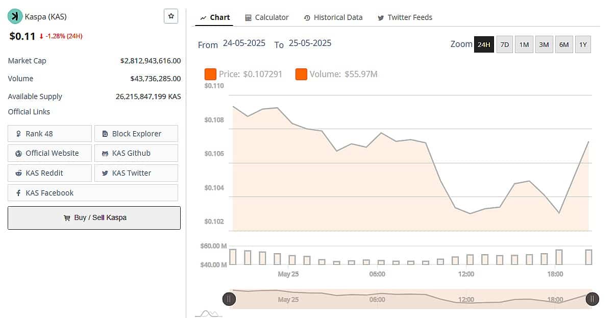Open the Chart tab
The image size is (616, 318).
point(214,17)
